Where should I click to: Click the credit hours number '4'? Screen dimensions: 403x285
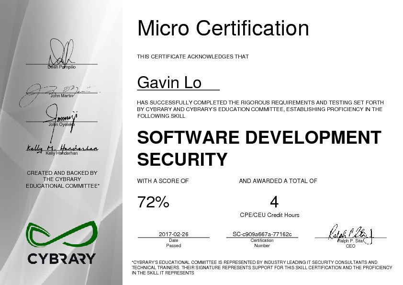tap(274, 202)
